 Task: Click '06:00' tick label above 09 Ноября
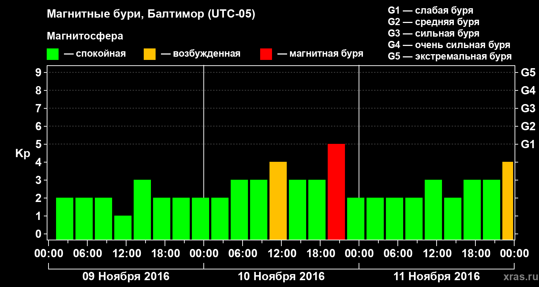click(x=87, y=254)
